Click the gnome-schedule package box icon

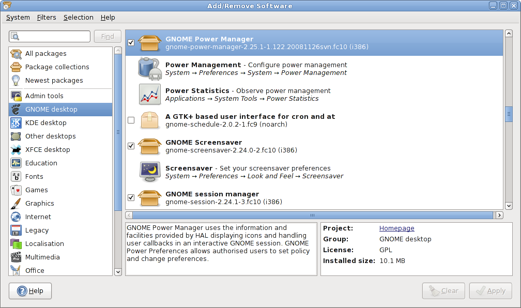[149, 120]
